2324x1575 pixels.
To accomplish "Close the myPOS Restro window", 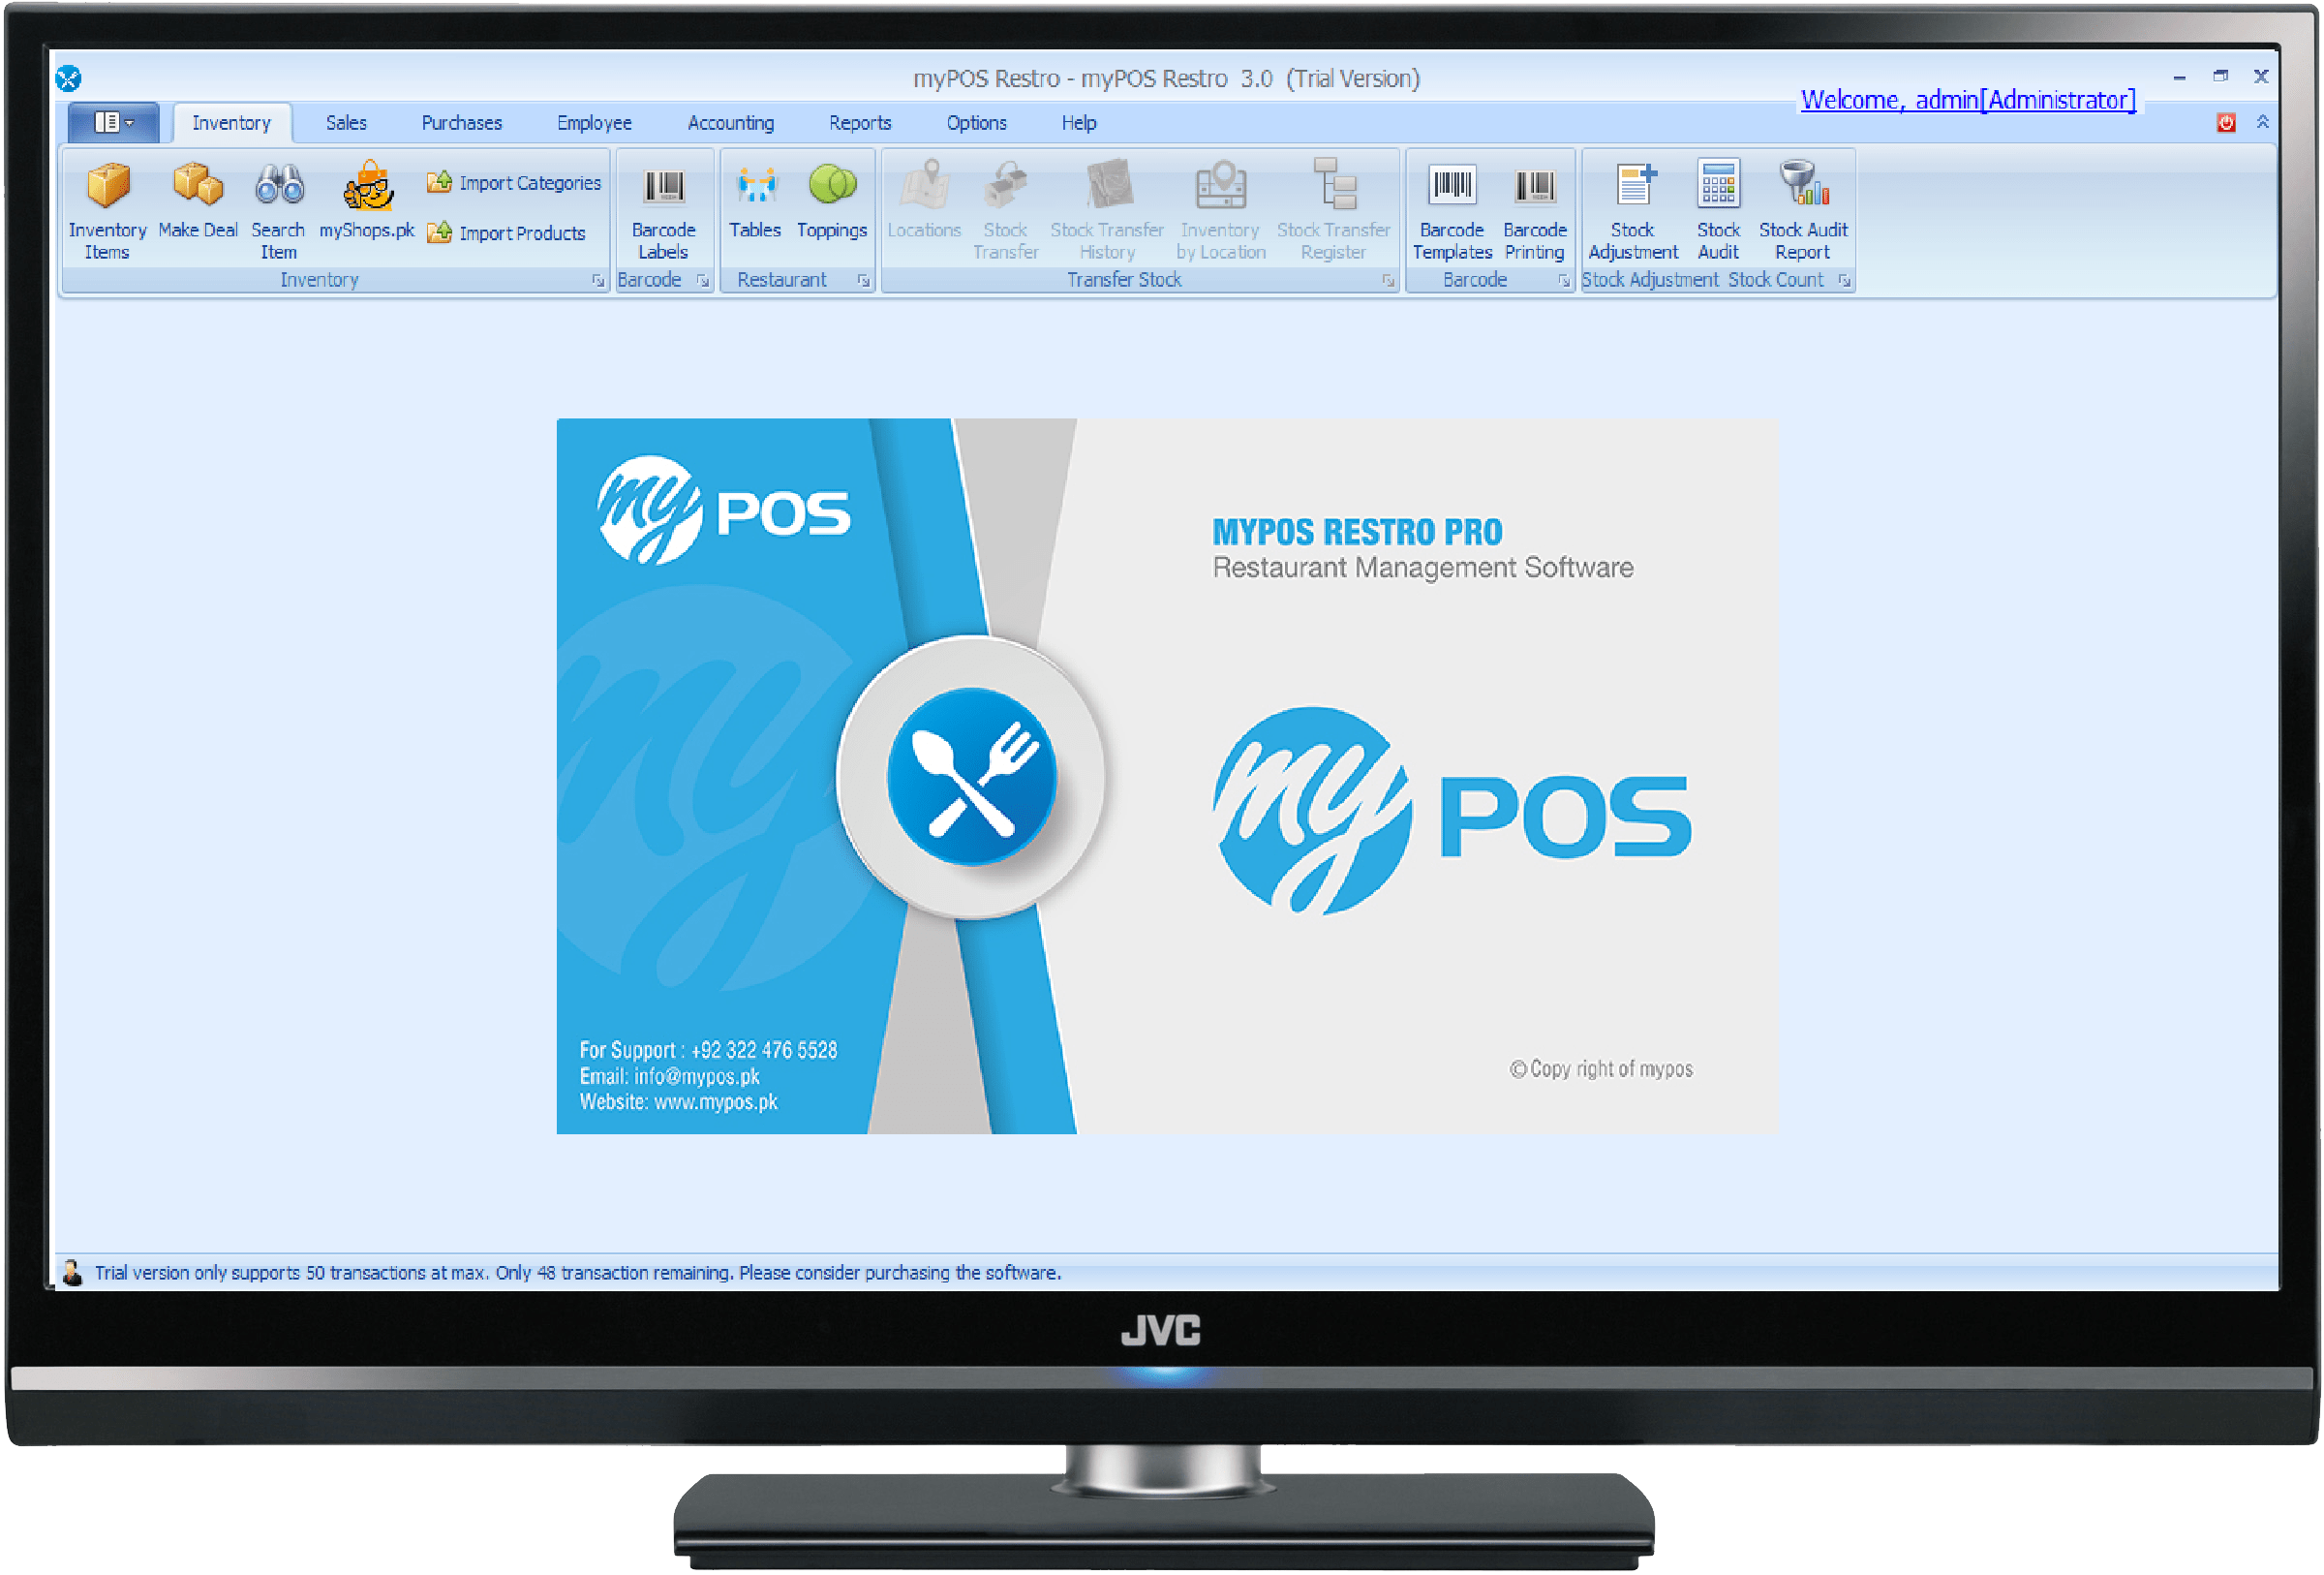I will tap(2261, 76).
